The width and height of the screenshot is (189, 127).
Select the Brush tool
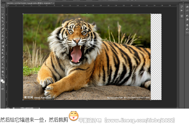pos(3,32)
